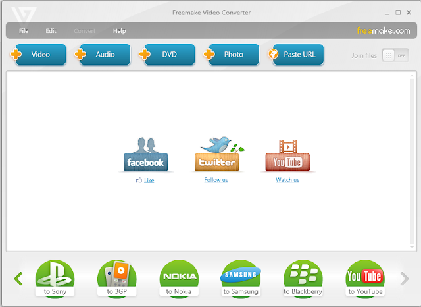The width and height of the screenshot is (421, 307).
Task: Click the vertical scrollbar in file list
Action: pos(412,161)
